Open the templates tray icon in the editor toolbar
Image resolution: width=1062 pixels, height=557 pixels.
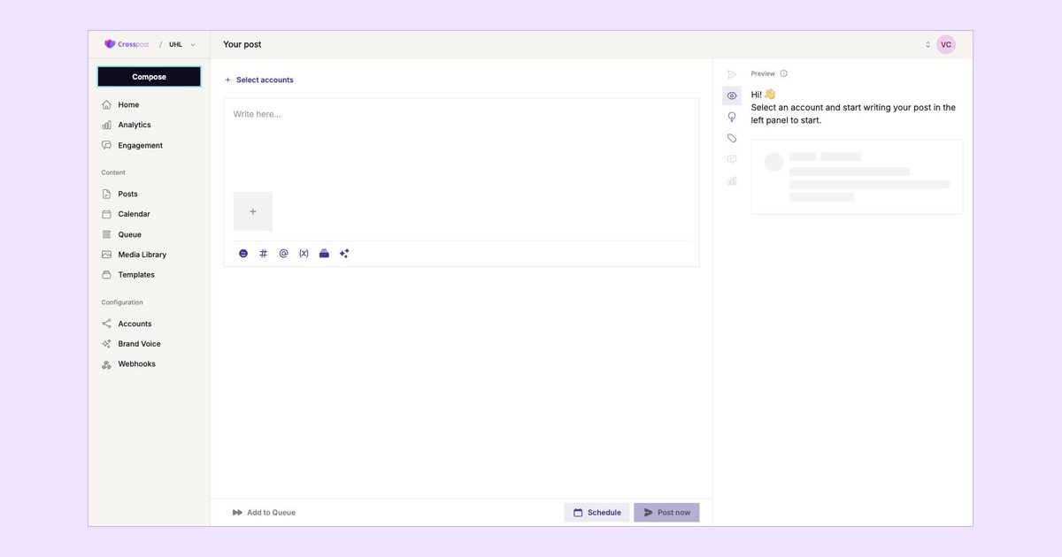[x=324, y=253]
